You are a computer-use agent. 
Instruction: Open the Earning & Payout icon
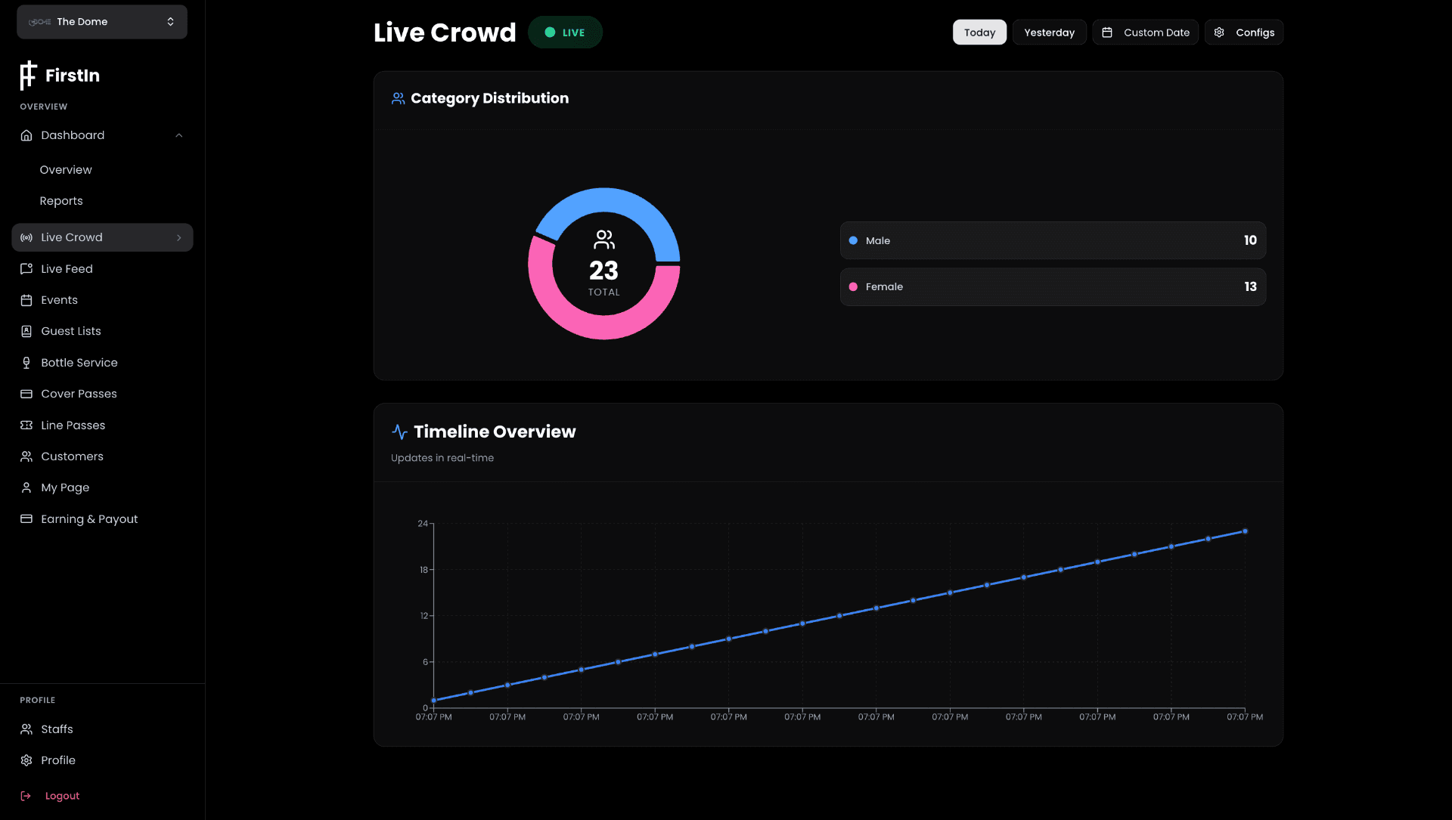(x=26, y=518)
